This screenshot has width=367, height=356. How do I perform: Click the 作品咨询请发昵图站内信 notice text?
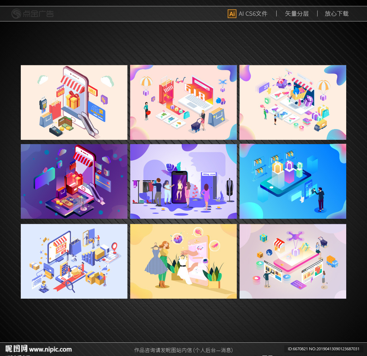click(183, 350)
